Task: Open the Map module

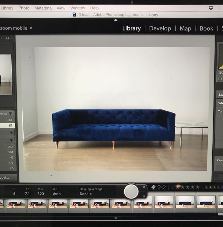Action: [x=185, y=28]
